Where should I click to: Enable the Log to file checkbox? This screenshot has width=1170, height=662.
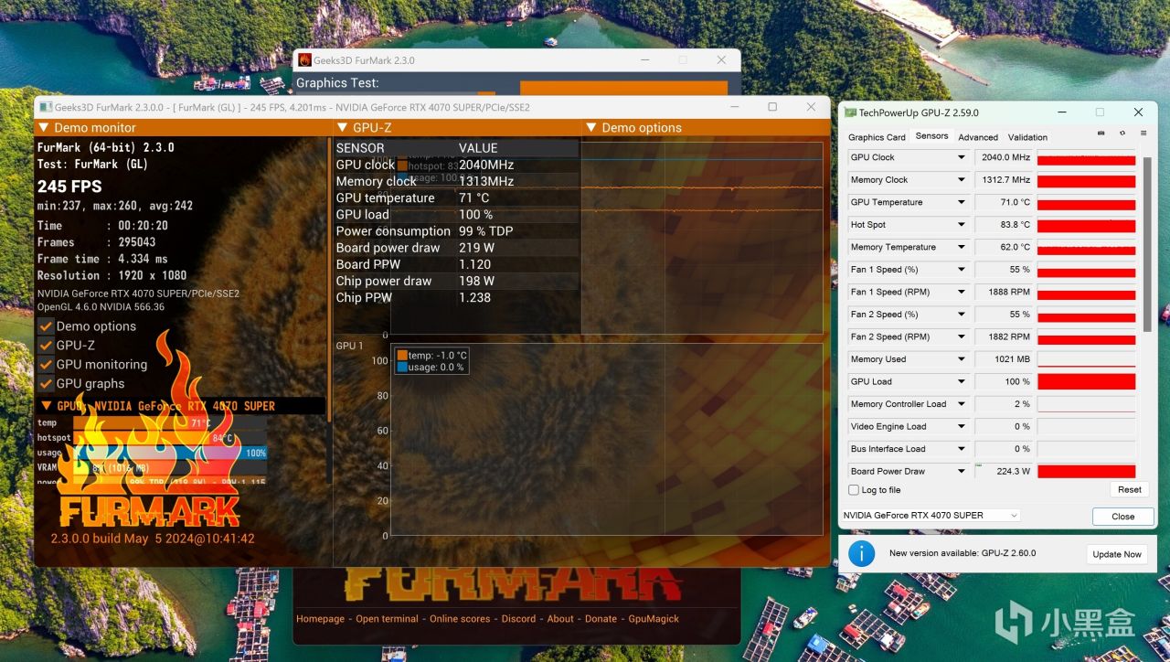pos(854,490)
